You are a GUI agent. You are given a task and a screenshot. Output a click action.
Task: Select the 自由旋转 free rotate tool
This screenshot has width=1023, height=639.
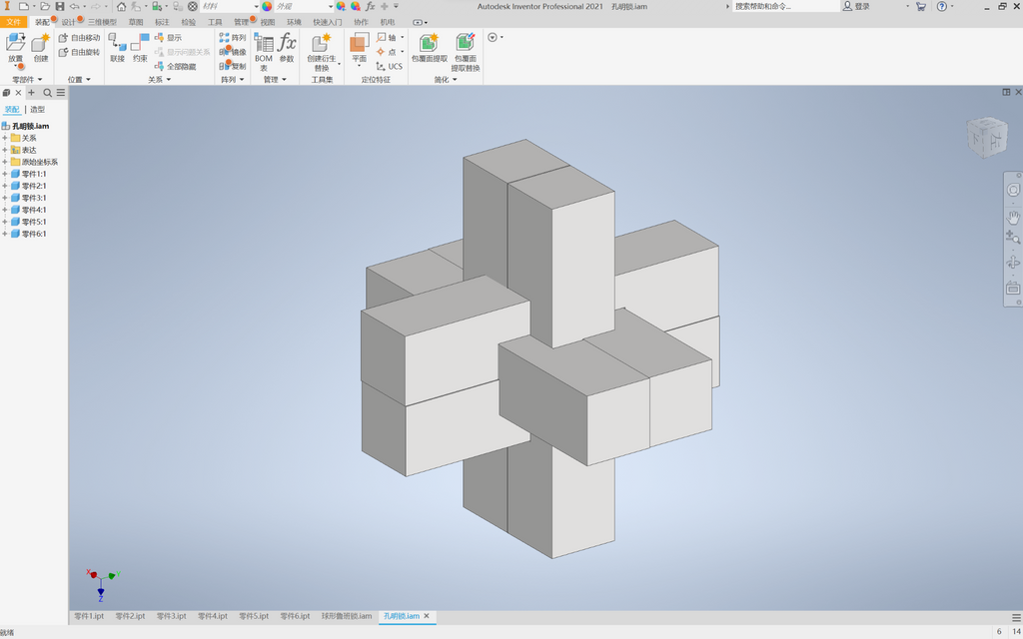pyautogui.click(x=80, y=52)
